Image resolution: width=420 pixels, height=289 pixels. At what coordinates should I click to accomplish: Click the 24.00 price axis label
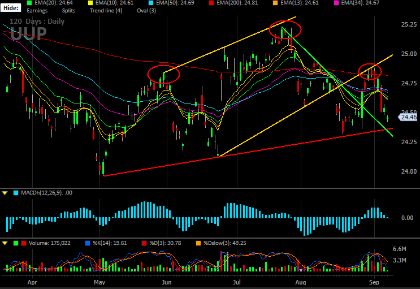409,171
